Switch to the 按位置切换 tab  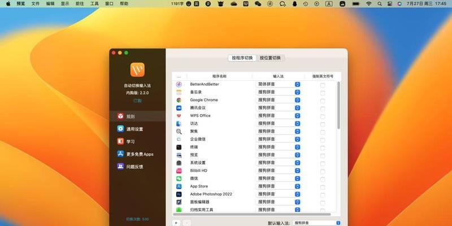[270, 58]
